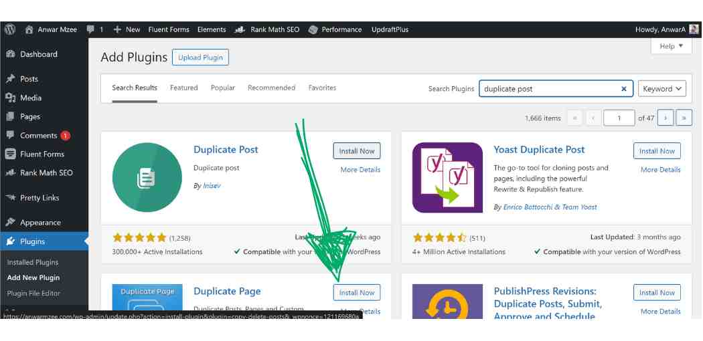Click the "300,000+ Active Installations" text
This screenshot has height=341, width=703.
point(157,252)
